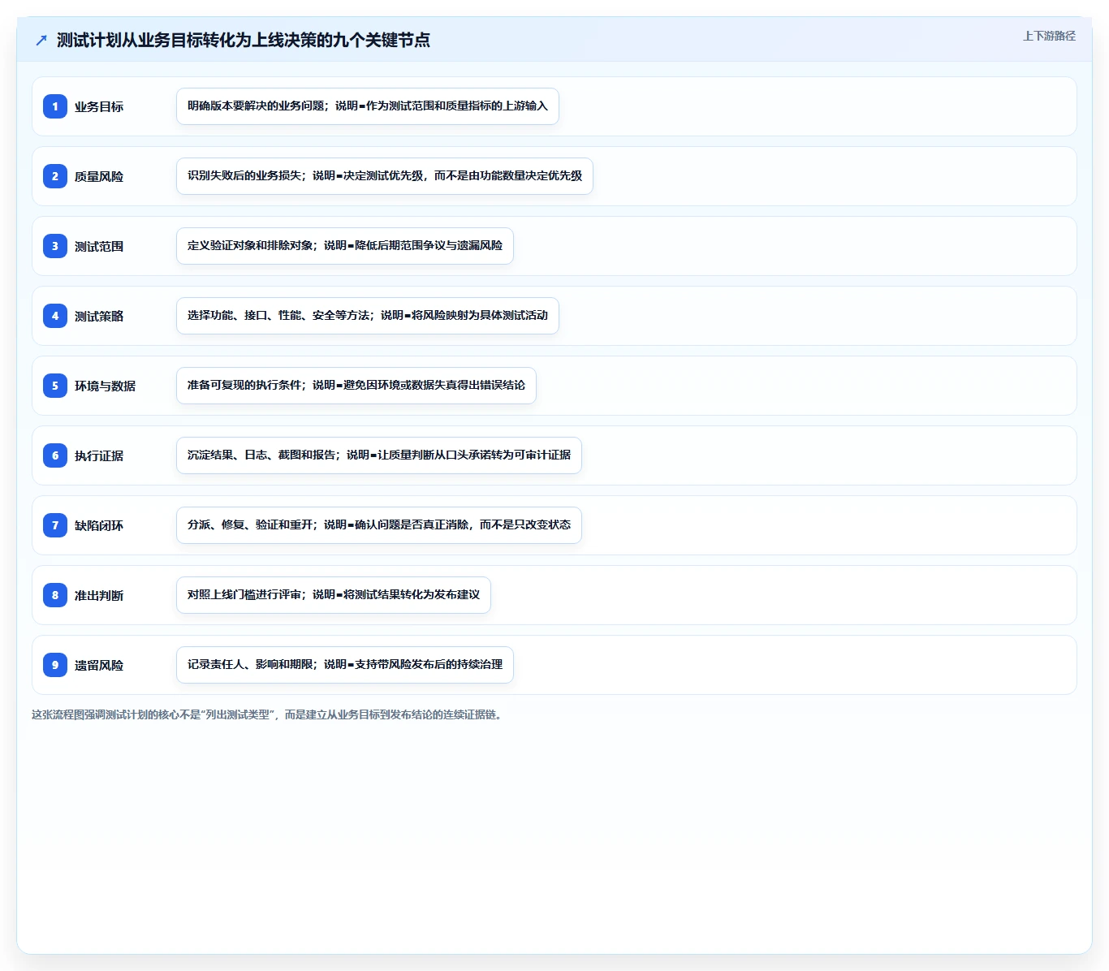The image size is (1109, 971).
Task: Click the 准出判断 label
Action: [x=99, y=595]
